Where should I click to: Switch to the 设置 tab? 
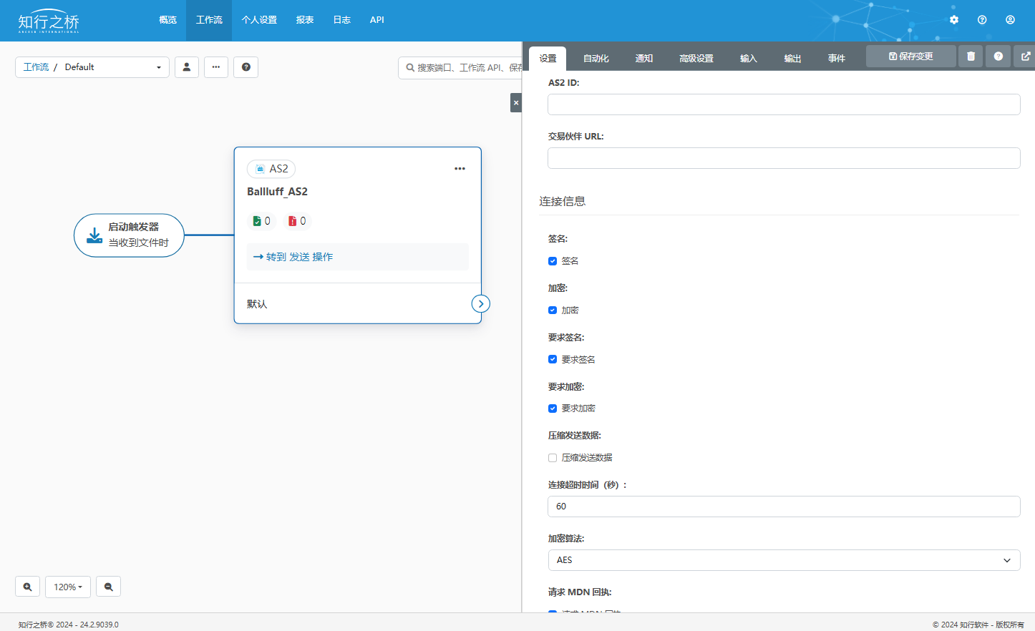coord(548,59)
